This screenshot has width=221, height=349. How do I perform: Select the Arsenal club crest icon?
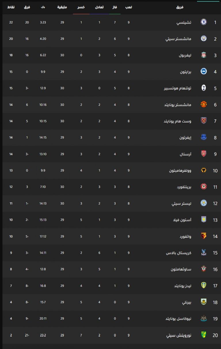[x=203, y=154]
